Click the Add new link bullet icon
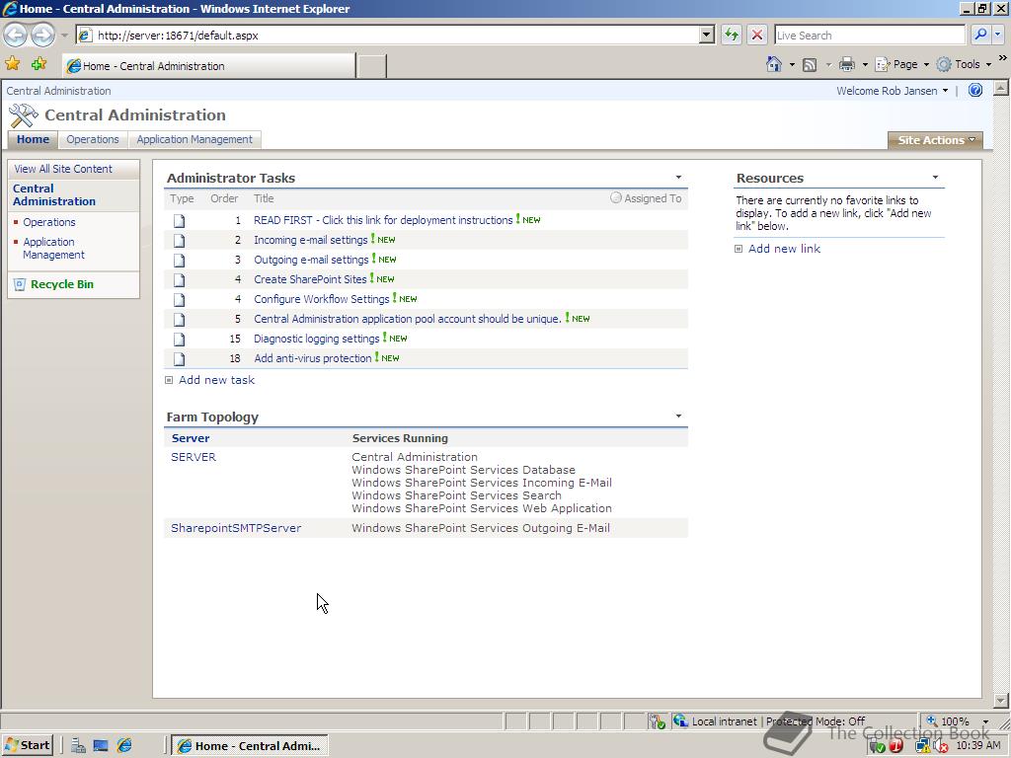This screenshot has width=1011, height=758. pos(739,249)
